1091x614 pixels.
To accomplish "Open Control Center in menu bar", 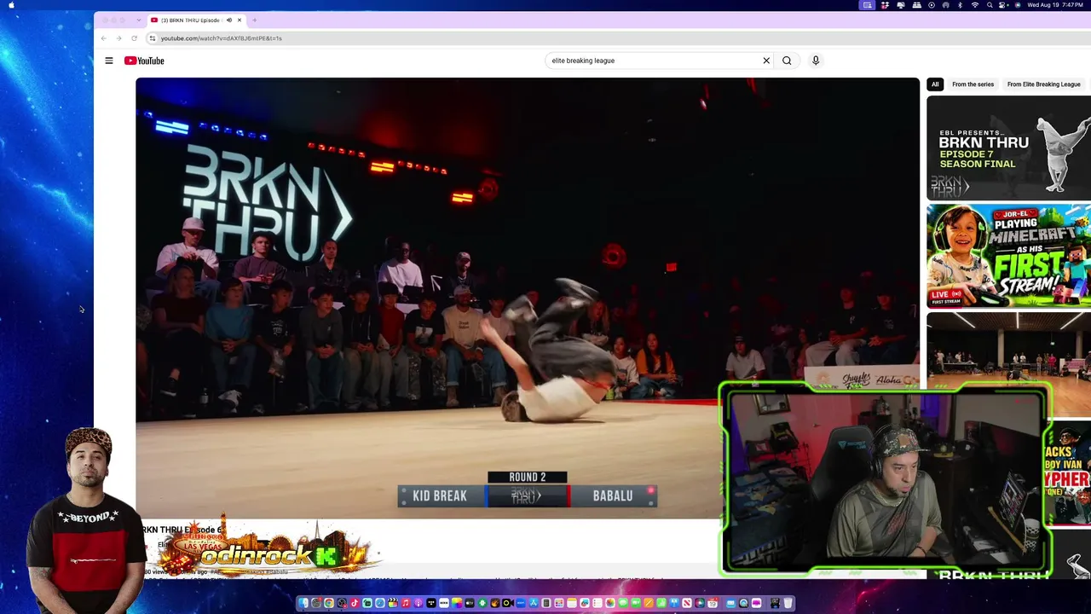I will pyautogui.click(x=1004, y=5).
